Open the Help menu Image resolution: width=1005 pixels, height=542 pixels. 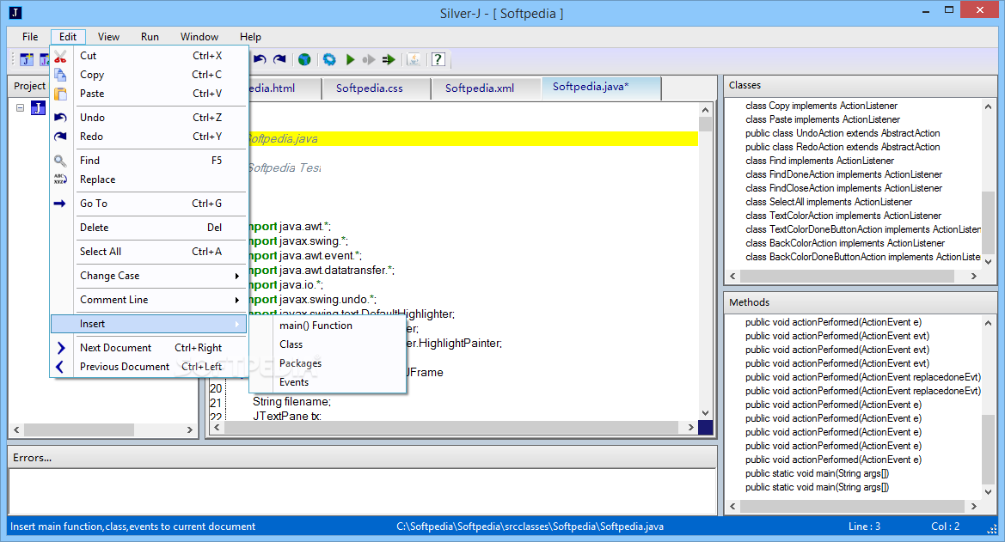click(x=251, y=37)
